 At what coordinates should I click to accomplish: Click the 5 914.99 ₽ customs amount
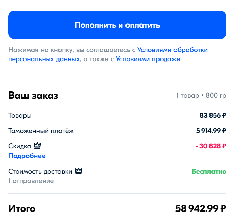210,131
